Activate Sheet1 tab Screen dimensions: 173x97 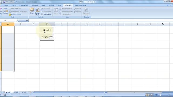9,92
